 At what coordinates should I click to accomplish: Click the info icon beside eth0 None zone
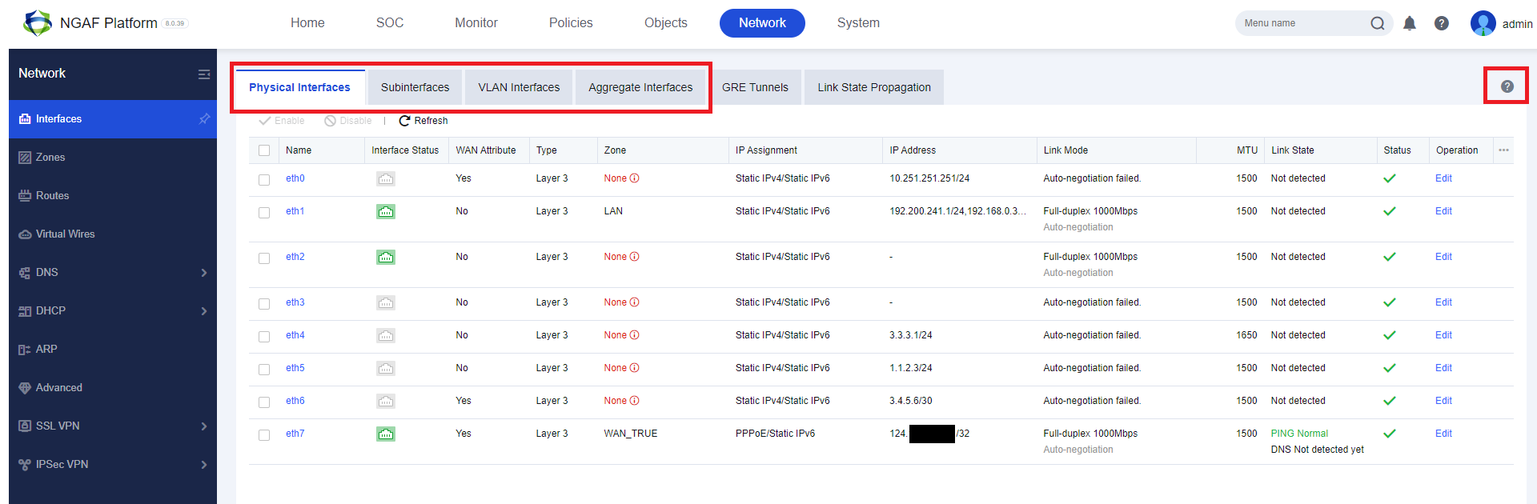(635, 178)
